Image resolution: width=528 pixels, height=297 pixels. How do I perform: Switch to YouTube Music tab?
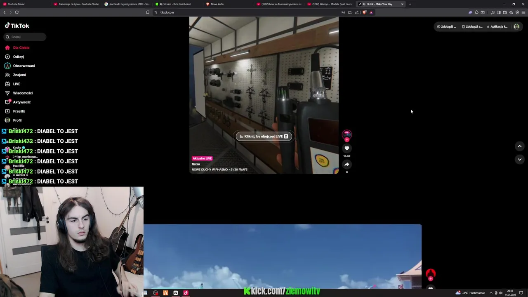pos(25,4)
